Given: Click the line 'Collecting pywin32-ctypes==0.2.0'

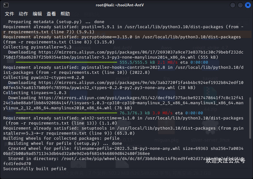Looking at the screenshot, I should coord(44,77).
